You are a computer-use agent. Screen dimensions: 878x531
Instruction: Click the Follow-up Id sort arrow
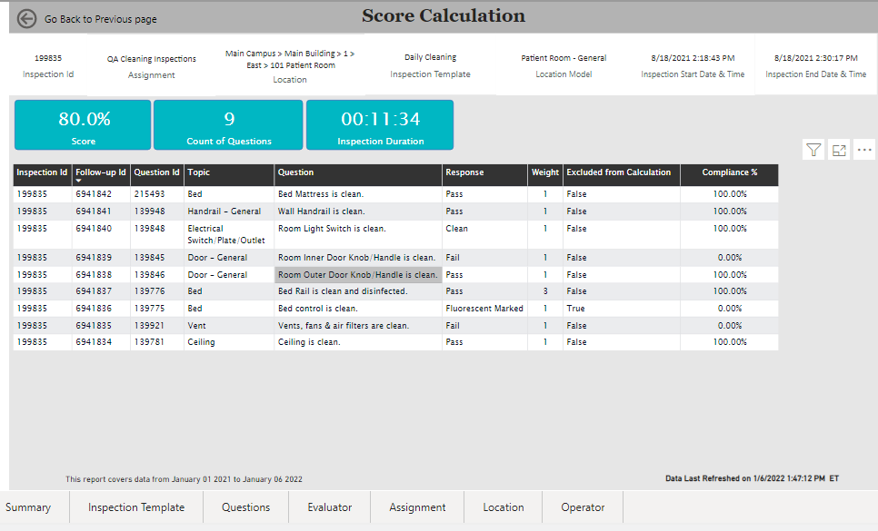click(x=80, y=179)
